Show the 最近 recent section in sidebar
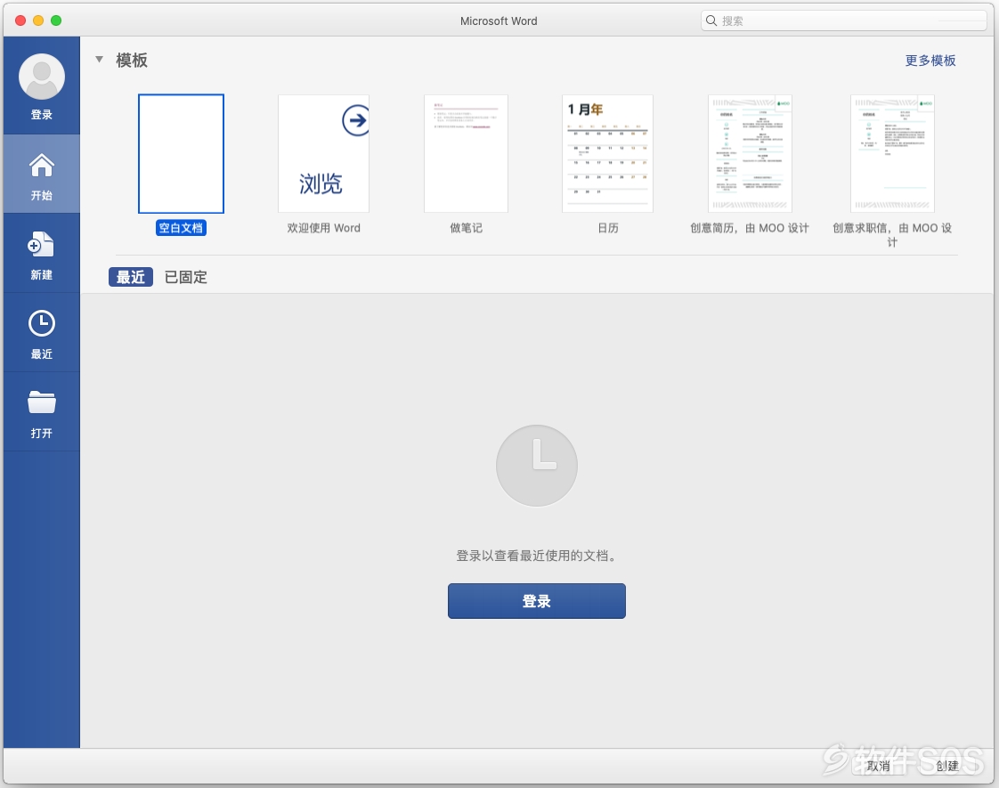This screenshot has width=999, height=788. click(42, 333)
